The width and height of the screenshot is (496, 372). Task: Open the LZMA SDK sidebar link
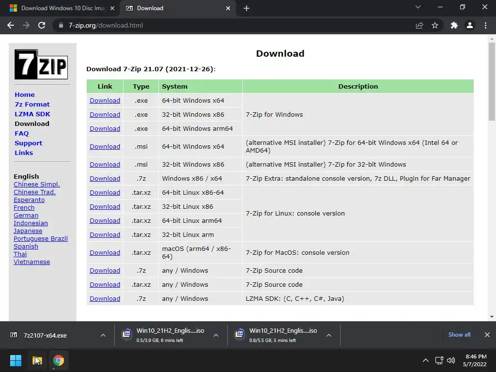(x=32, y=114)
